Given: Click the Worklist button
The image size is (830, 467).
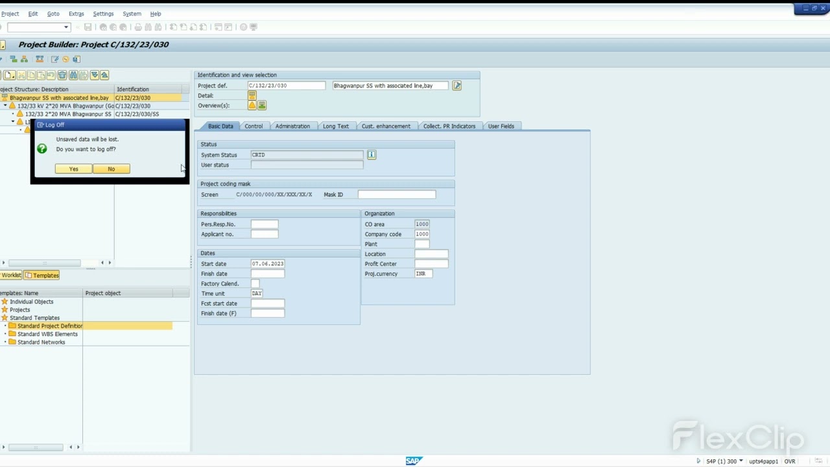Looking at the screenshot, I should pos(11,275).
